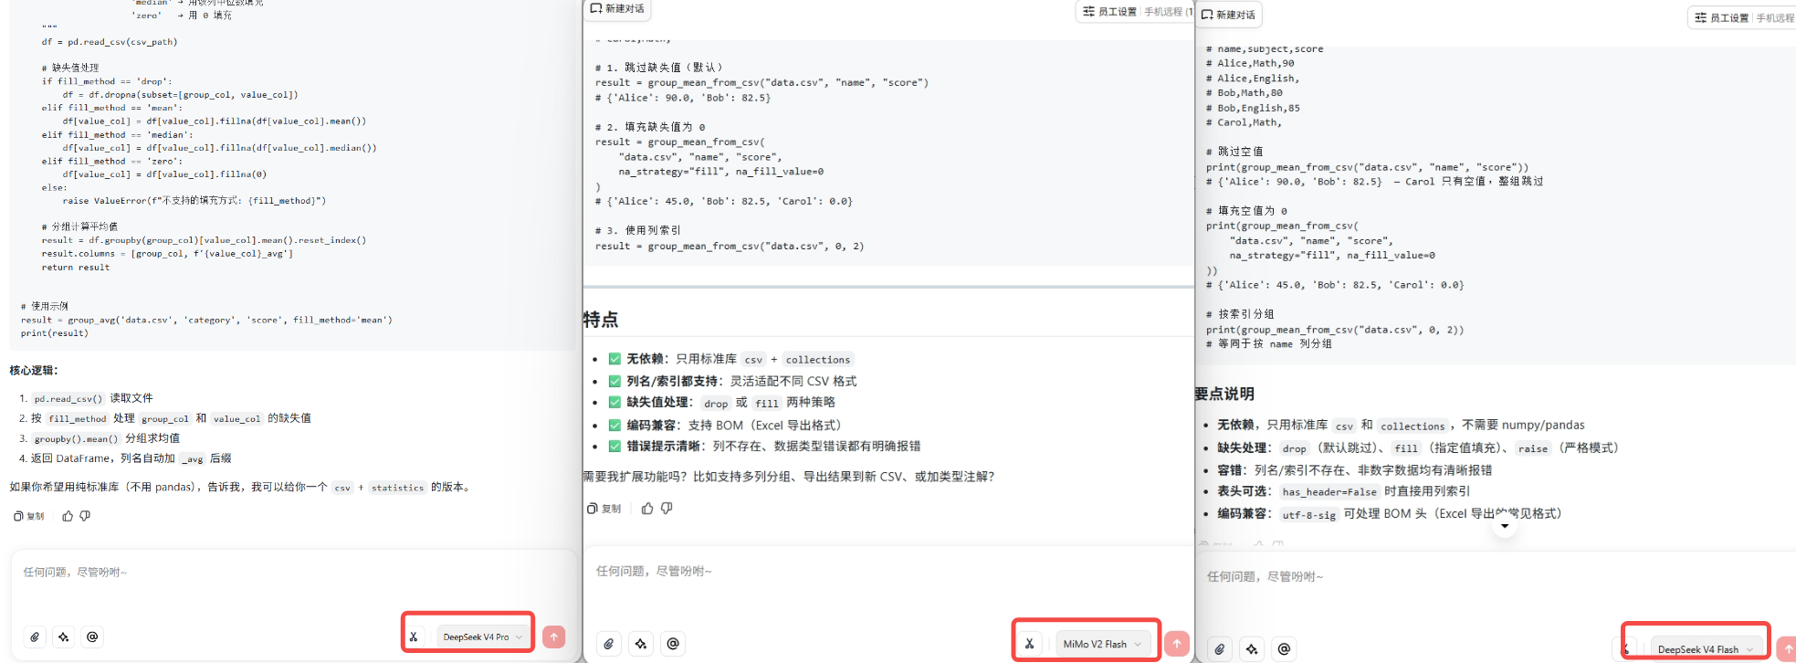Image resolution: width=1796 pixels, height=663 pixels.
Task: Click the utf-8-sig code chip
Action: pos(1309,514)
